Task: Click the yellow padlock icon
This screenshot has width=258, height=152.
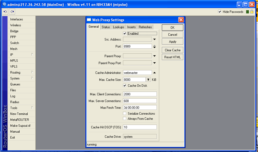Action: 252,12
